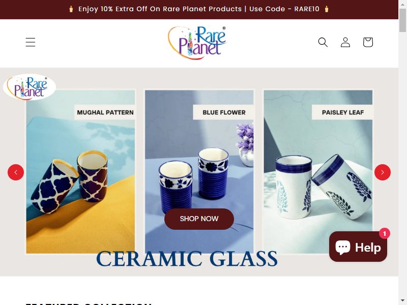Click the CERAMIC GLASS banner title
407x305 pixels.
click(187, 259)
